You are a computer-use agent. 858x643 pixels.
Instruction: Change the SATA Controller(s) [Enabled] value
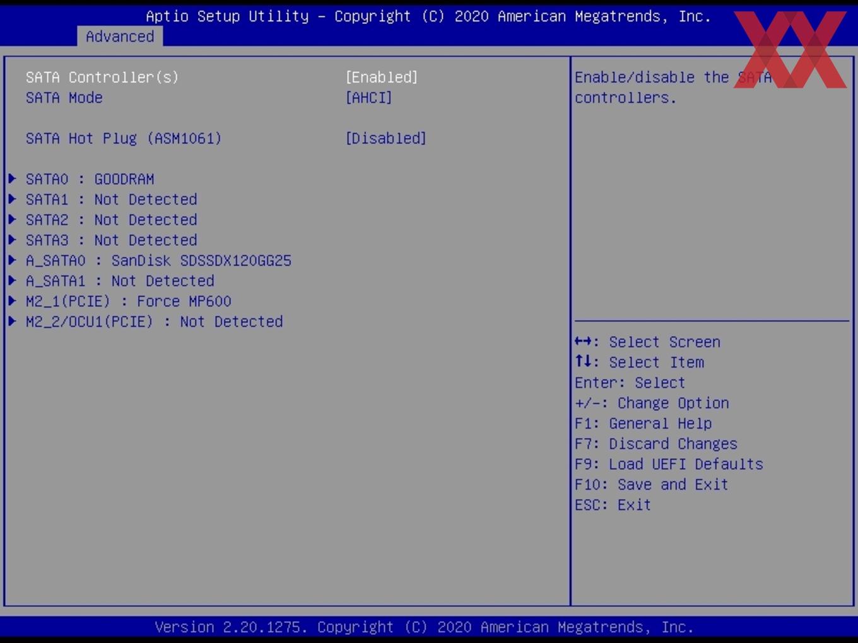click(x=382, y=77)
